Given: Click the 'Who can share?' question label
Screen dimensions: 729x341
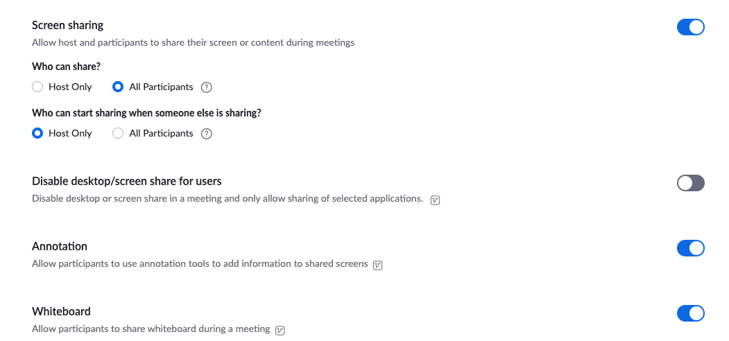Looking at the screenshot, I should tap(67, 67).
